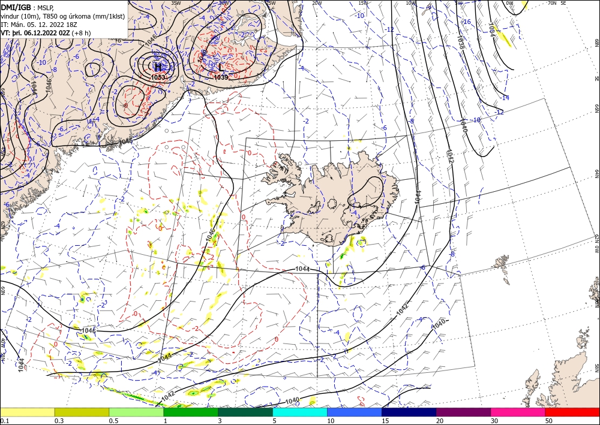Choose the pink 30 mm legend swatch
This screenshot has width=600, height=425.
click(x=518, y=412)
